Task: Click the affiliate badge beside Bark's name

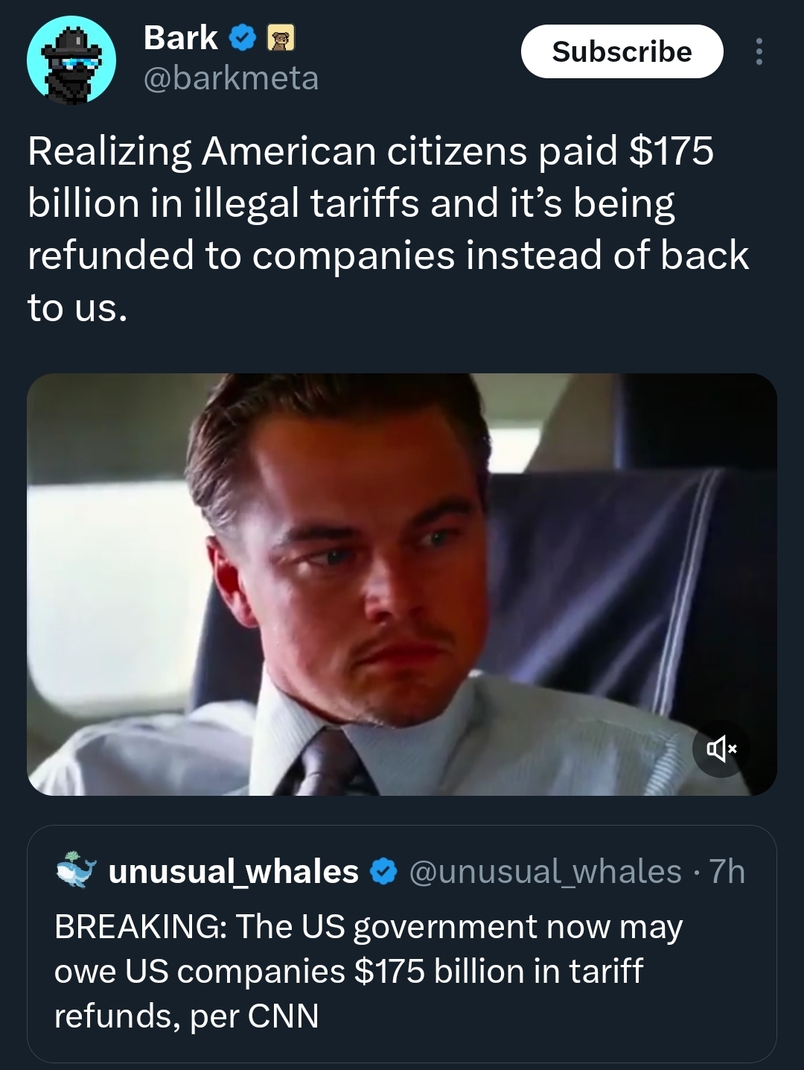Action: pos(281,37)
